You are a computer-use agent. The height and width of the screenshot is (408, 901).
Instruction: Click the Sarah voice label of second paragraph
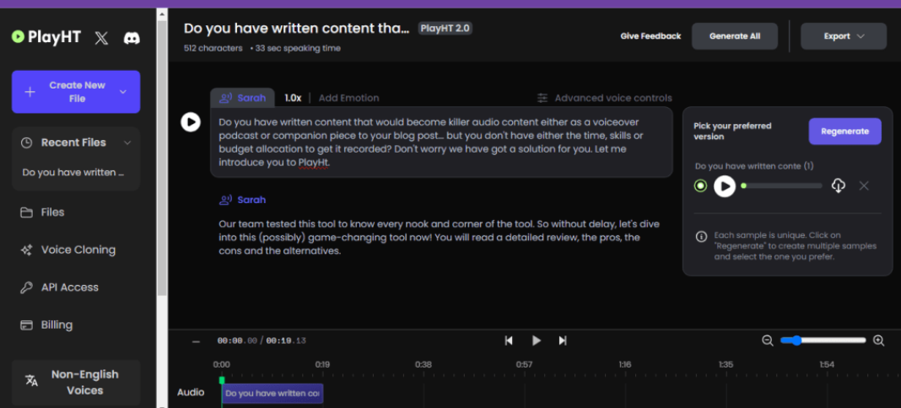(x=242, y=201)
